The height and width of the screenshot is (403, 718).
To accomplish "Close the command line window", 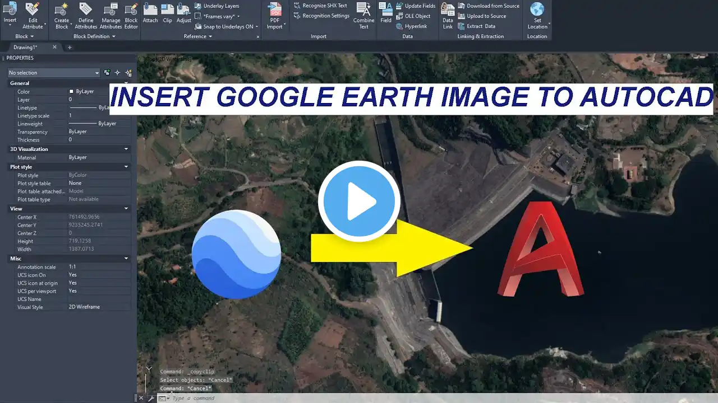I will [141, 398].
